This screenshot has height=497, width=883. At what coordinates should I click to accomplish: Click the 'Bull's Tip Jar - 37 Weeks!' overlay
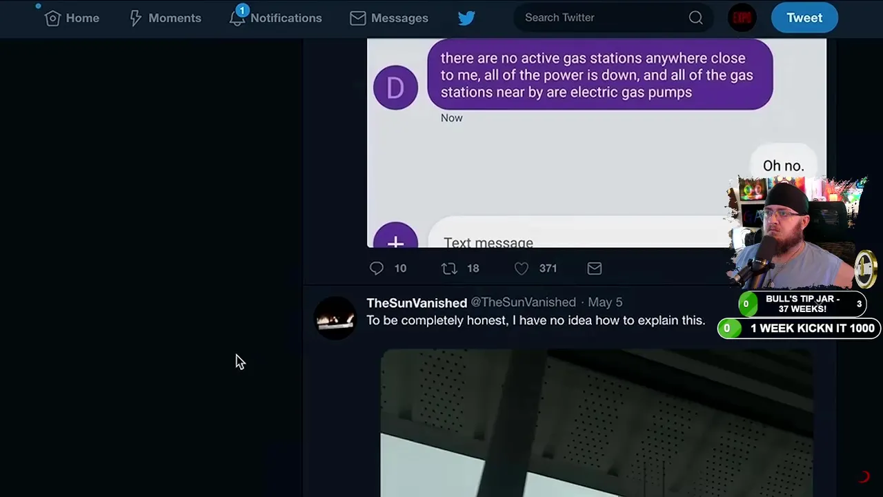[802, 304]
